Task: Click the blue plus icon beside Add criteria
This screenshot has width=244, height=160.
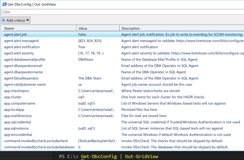Action: [x=4, y=20]
